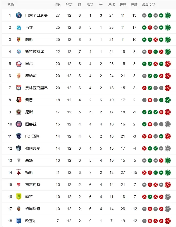176x227 pixels.
Task: Click the Le Havre (勒阿弗尔) crest
Action: [x=19, y=148]
